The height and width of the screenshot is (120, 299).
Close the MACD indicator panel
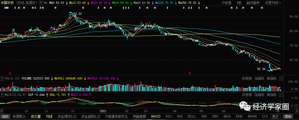pyautogui.click(x=281, y=95)
